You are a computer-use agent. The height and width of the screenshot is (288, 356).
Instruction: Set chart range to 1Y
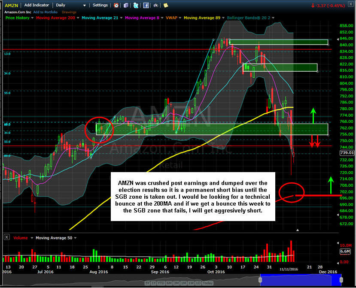[153, 283]
